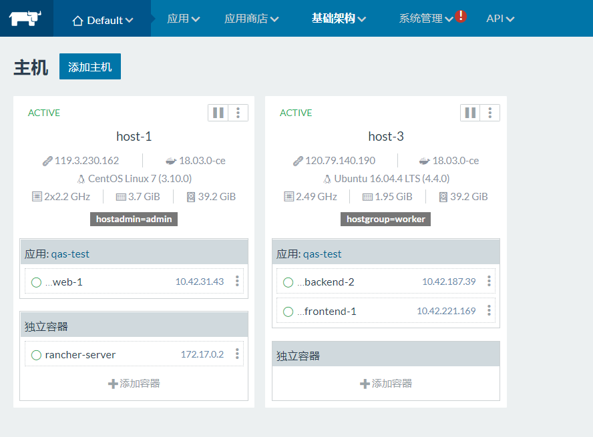Open the ...frontend-1 container
593x437 pixels.
pos(327,312)
